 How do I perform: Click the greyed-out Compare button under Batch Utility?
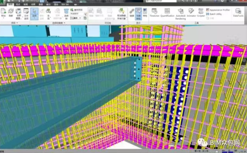tap(210, 18)
